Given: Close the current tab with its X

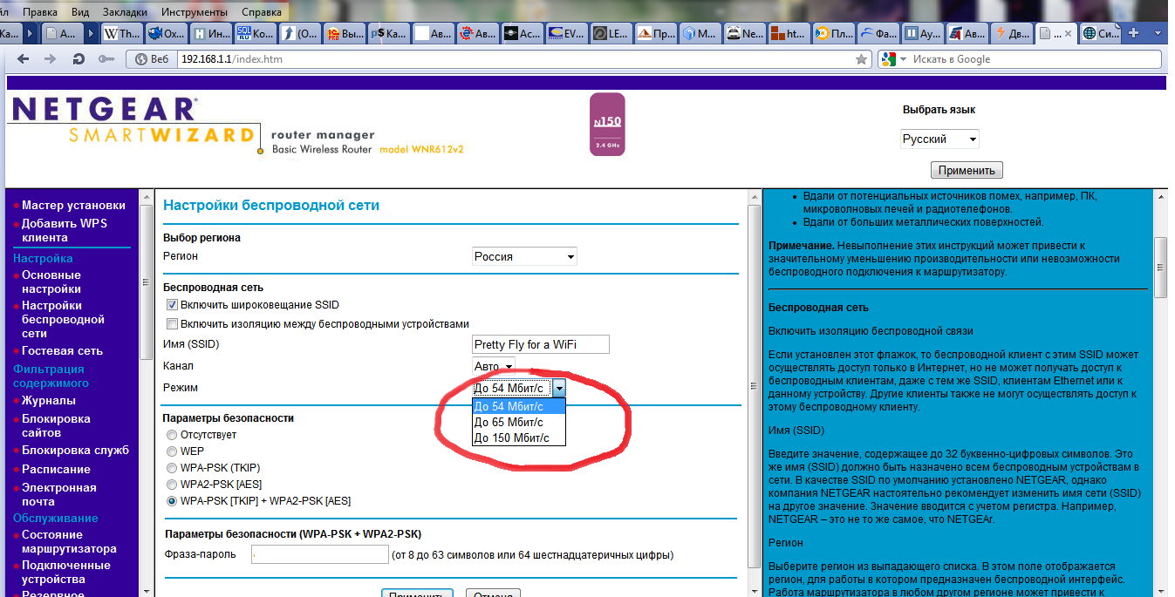Looking at the screenshot, I should coord(1069,33).
